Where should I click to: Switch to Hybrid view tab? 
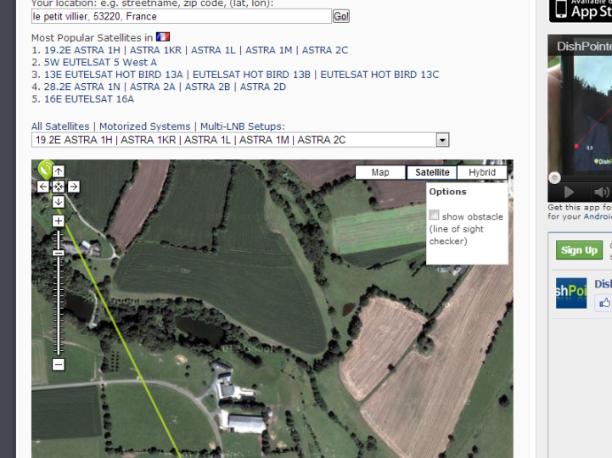[482, 172]
